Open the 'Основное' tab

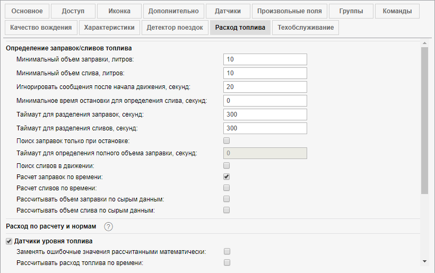(28, 11)
